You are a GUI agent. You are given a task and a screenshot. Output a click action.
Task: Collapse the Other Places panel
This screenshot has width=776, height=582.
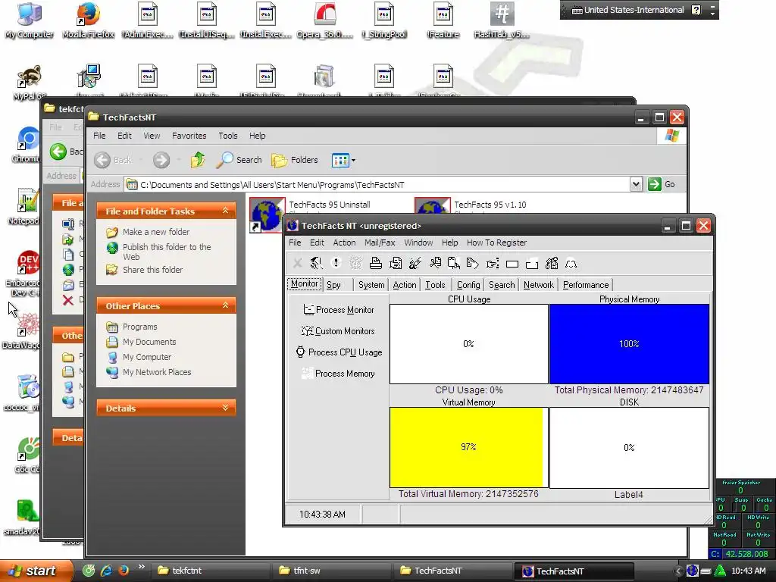225,305
